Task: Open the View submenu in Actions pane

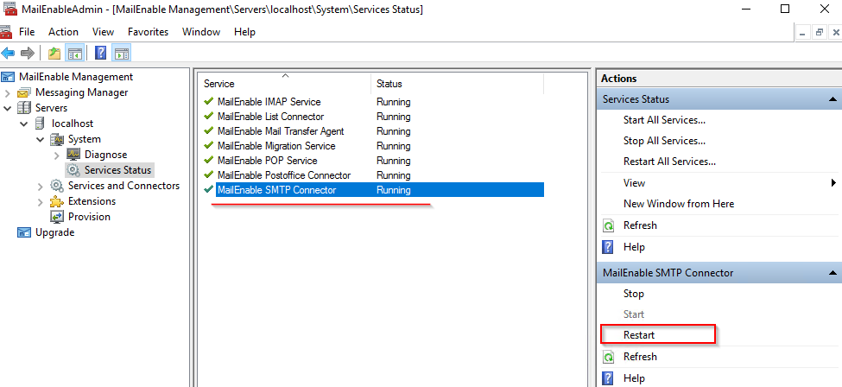Action: point(634,183)
